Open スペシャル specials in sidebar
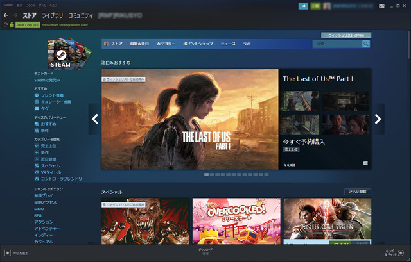This screenshot has height=262, width=411. click(x=47, y=165)
